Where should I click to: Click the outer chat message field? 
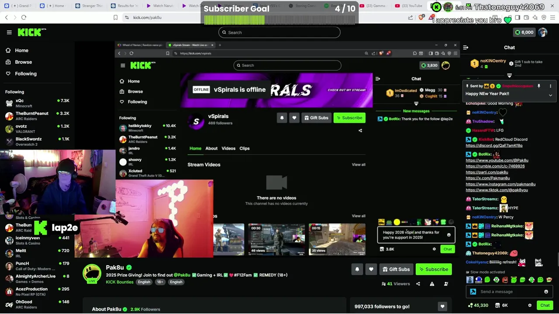point(510,292)
